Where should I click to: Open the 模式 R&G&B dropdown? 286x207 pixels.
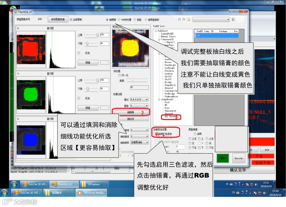139,99
